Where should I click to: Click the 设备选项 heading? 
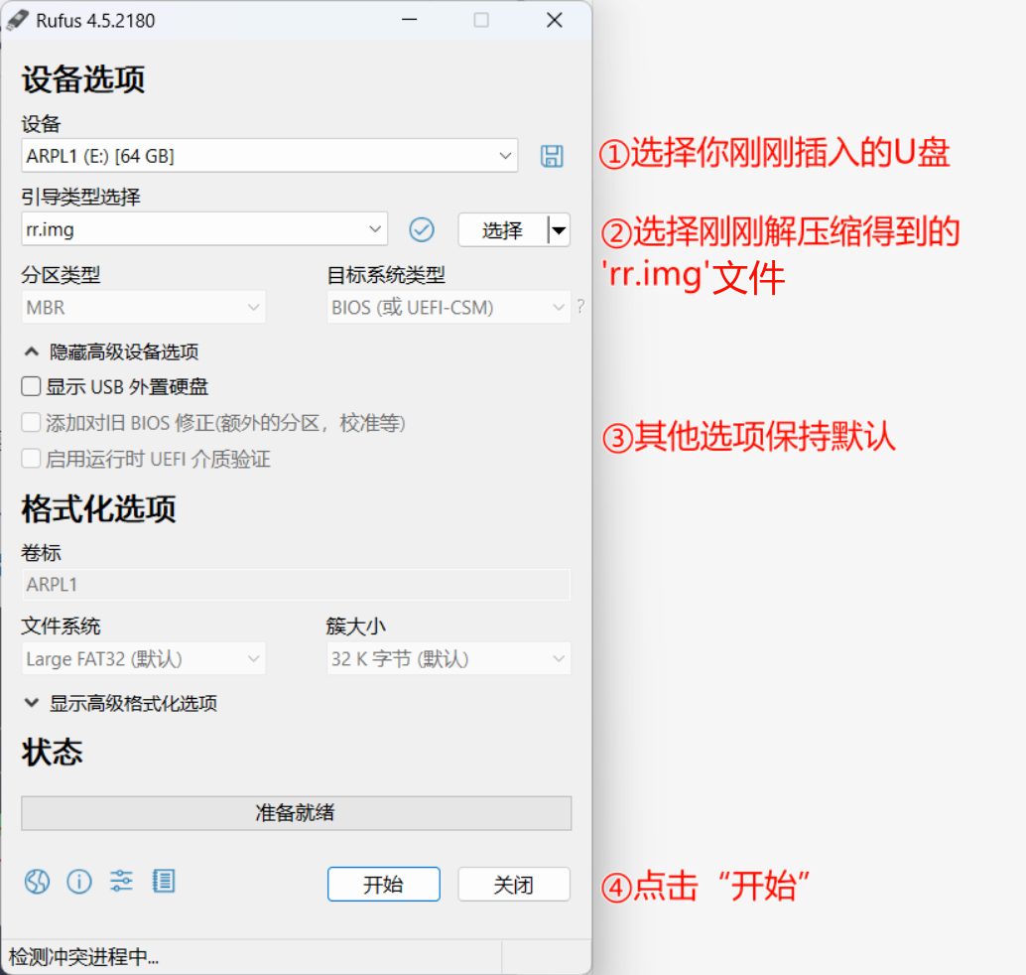point(83,79)
